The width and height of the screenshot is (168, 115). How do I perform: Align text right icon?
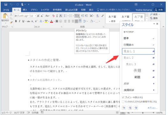(x=73, y=21)
